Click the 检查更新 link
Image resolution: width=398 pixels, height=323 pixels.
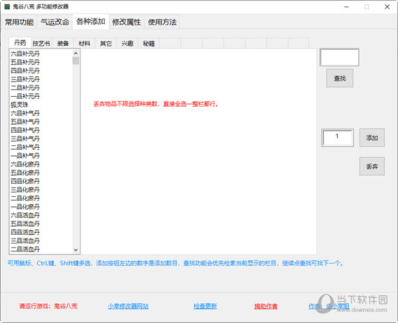pyautogui.click(x=205, y=306)
